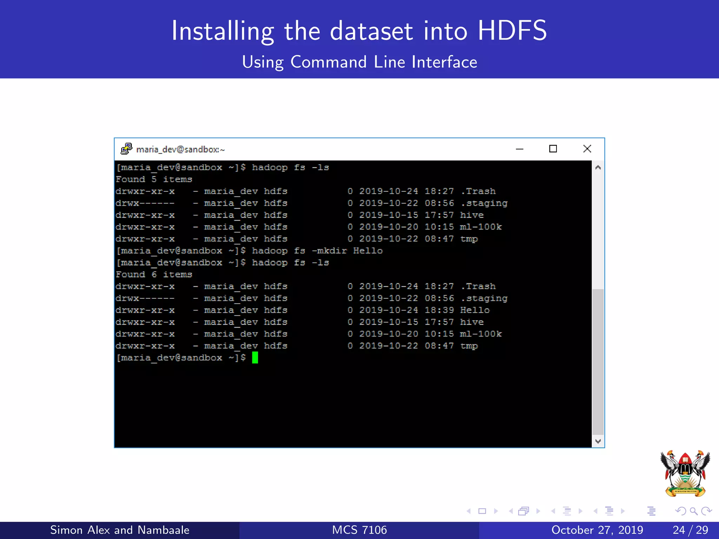Minimize the maria_dev@sandbox terminal window
This screenshot has width=719, height=539.
point(520,149)
